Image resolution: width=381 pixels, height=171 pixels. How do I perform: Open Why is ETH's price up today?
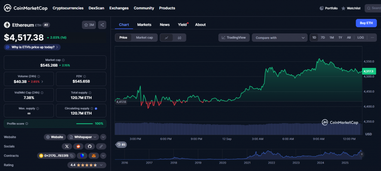tap(32, 47)
